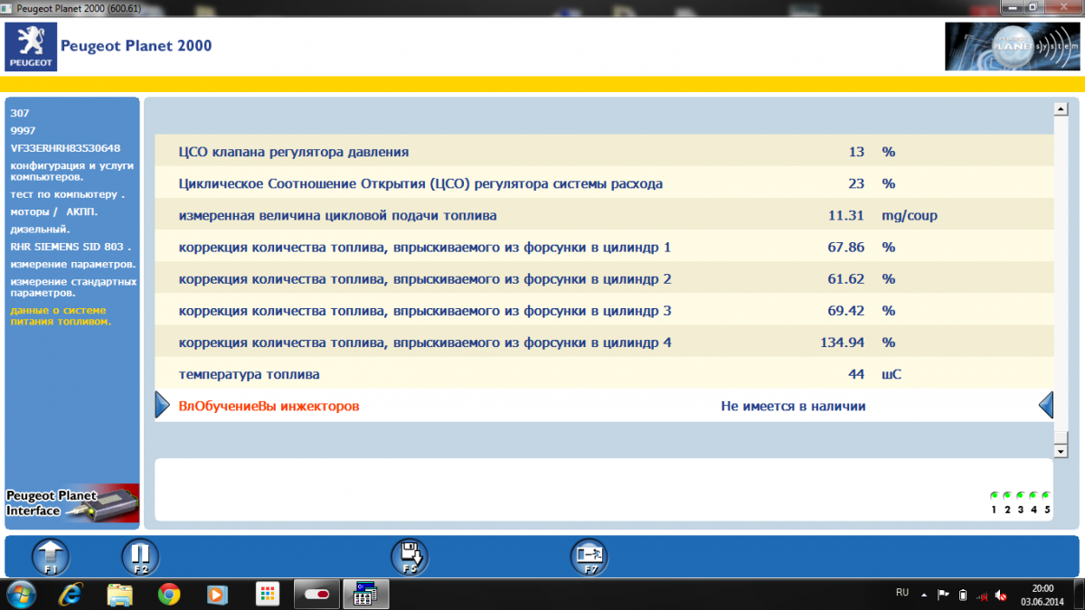The height and width of the screenshot is (610, 1085).
Task: Click the left blue arrow beside injector learning row
Action: 162,406
